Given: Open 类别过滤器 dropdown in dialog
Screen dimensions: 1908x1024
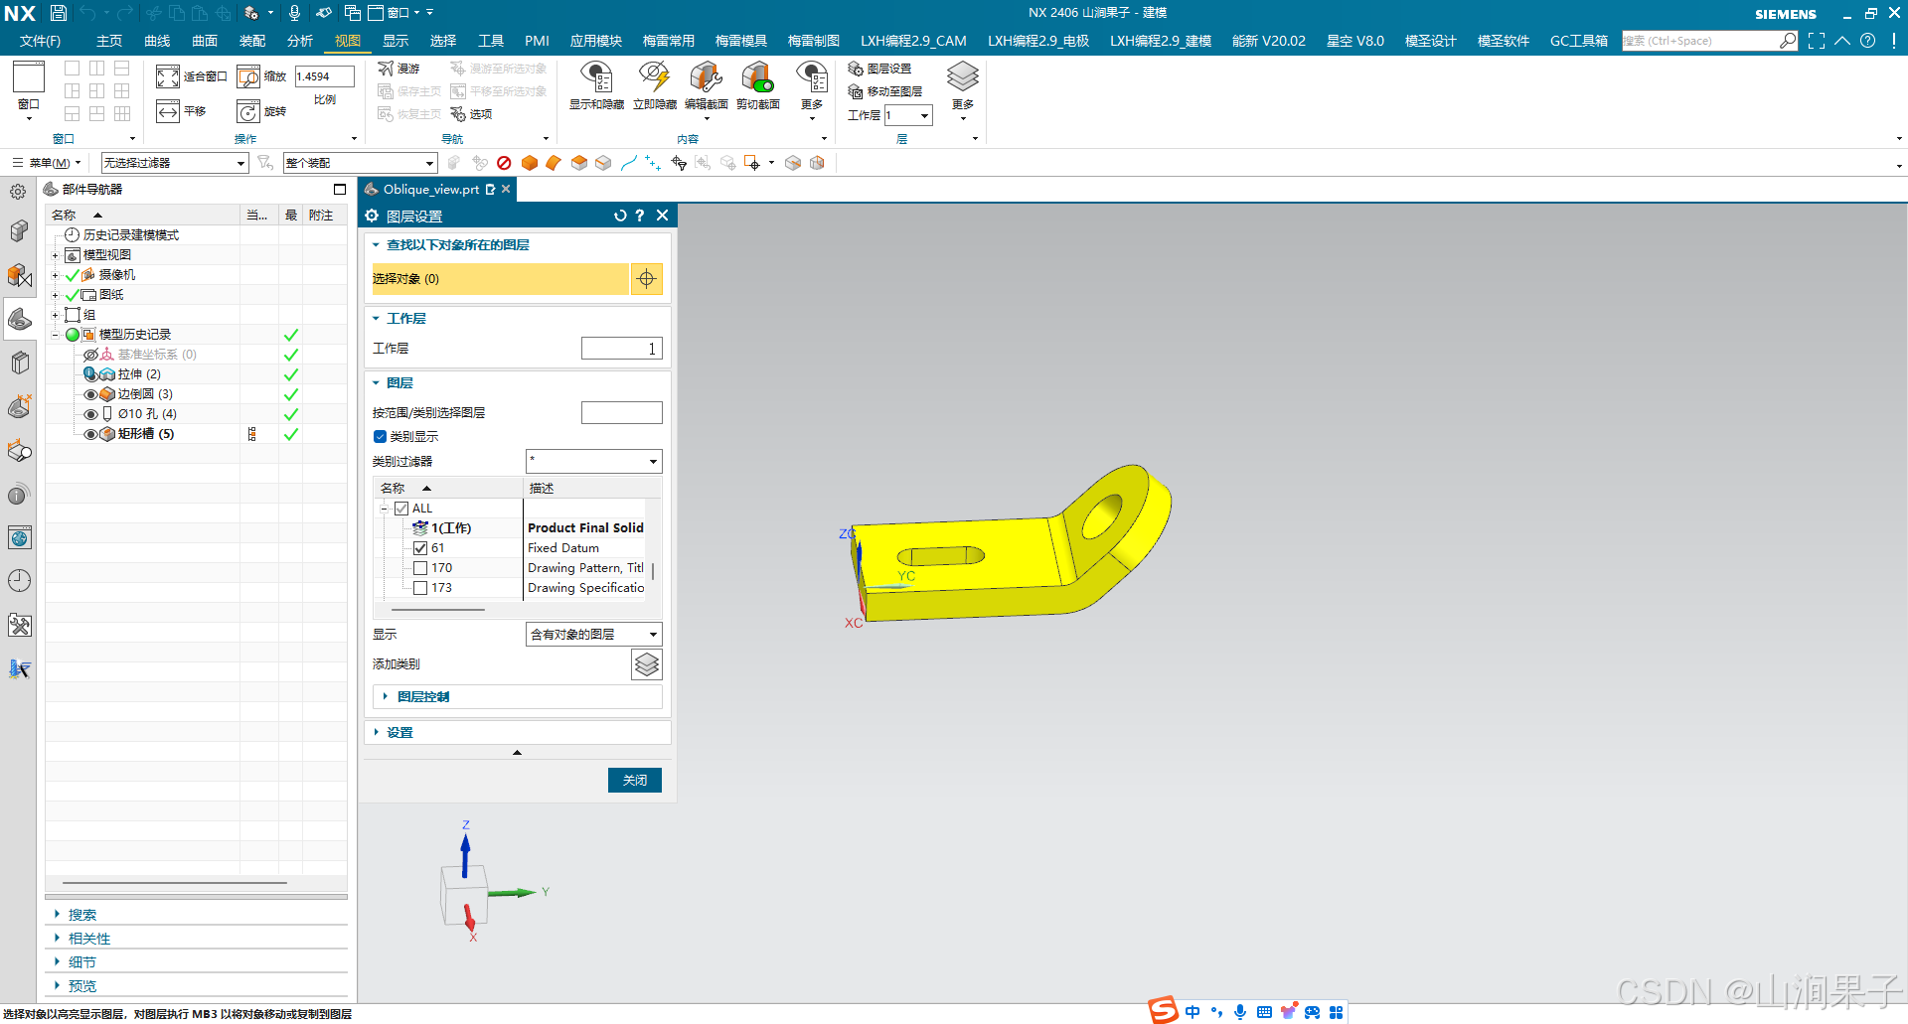Looking at the screenshot, I should 593,461.
